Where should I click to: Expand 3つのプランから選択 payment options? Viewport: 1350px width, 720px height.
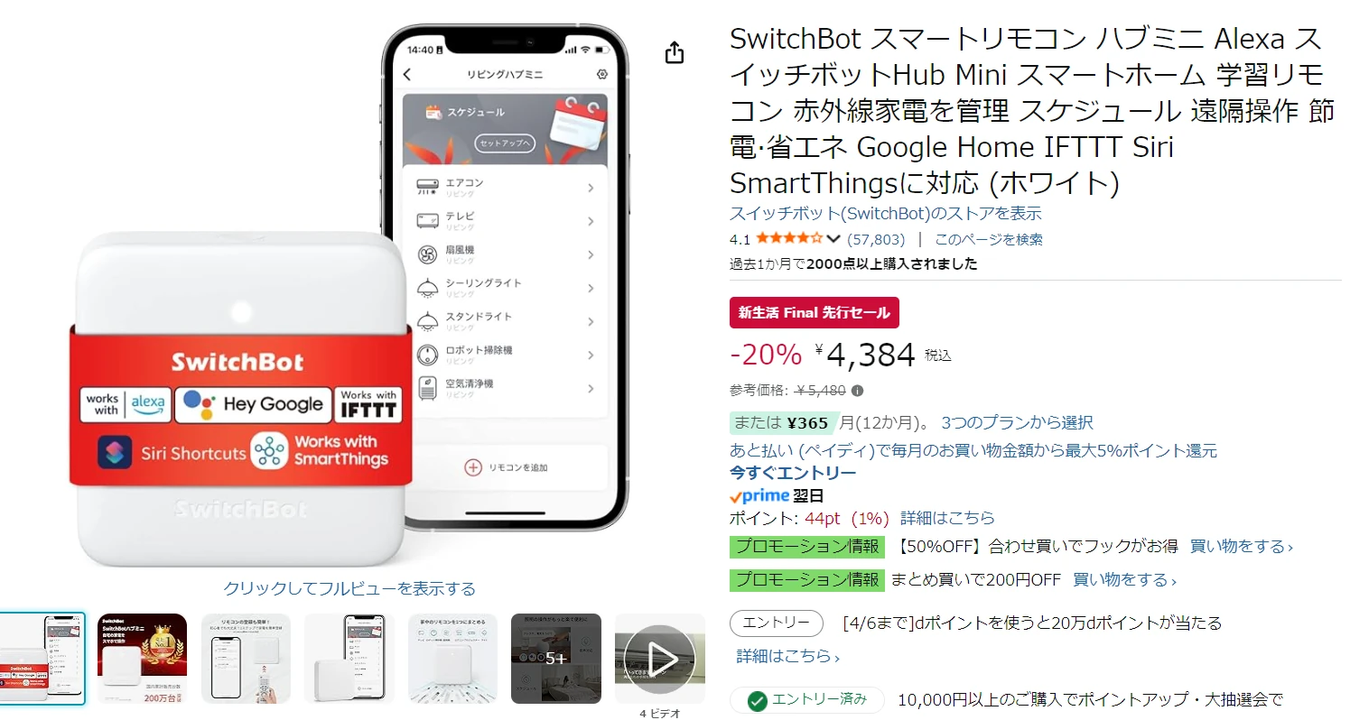tap(1017, 422)
